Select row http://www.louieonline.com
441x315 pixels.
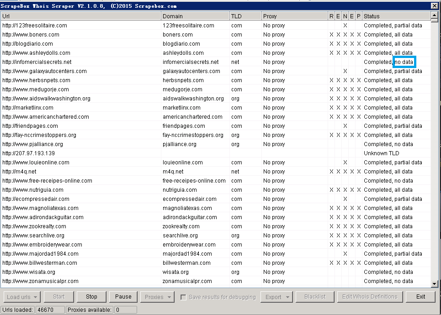tap(215, 163)
